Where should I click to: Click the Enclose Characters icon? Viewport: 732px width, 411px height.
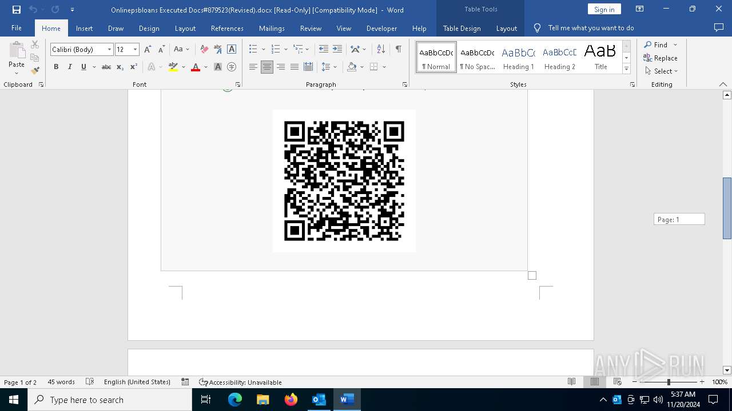(x=232, y=67)
